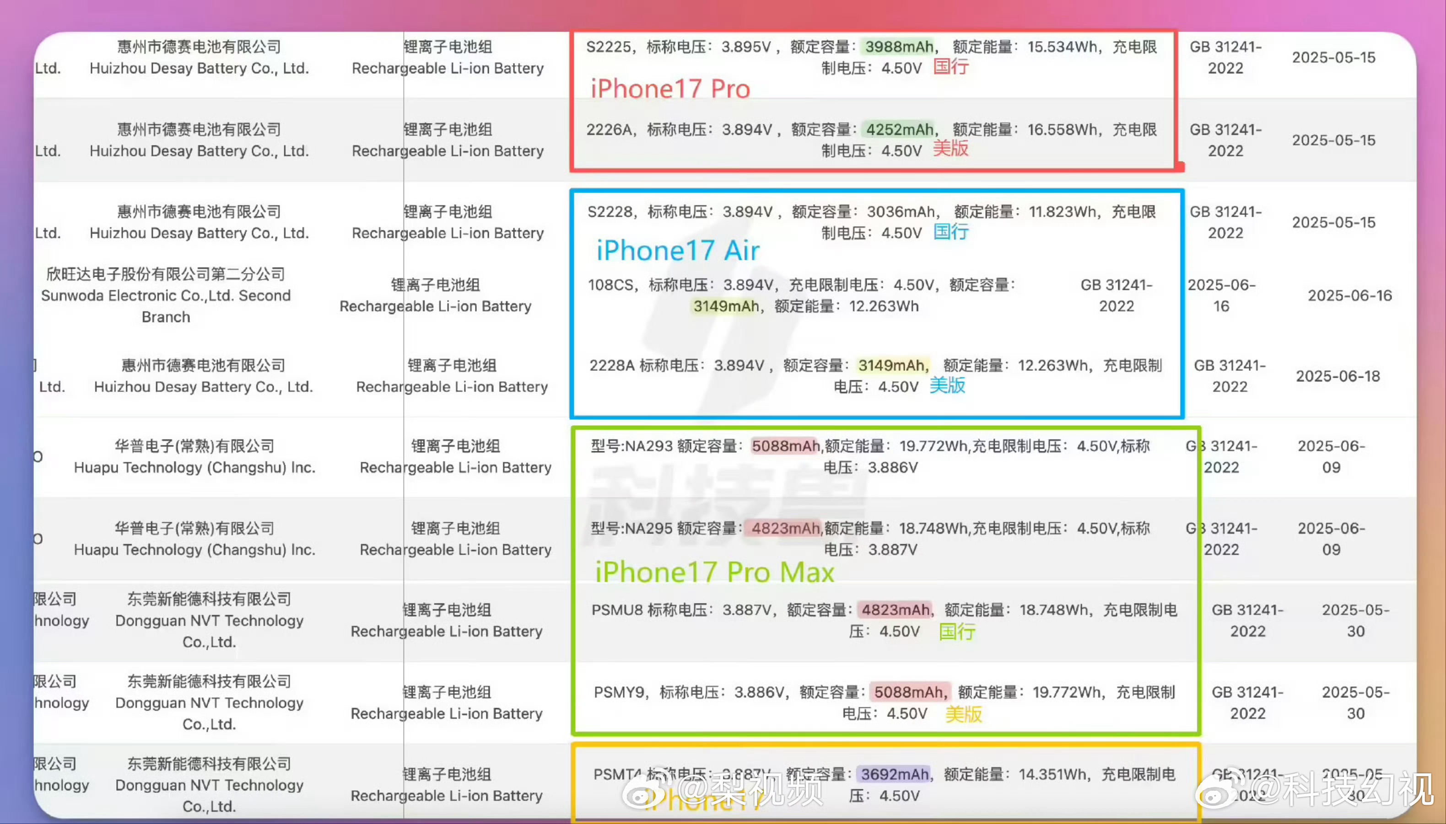
Task: Click the 4823mAh value in the PSMU8 row
Action: click(895, 610)
